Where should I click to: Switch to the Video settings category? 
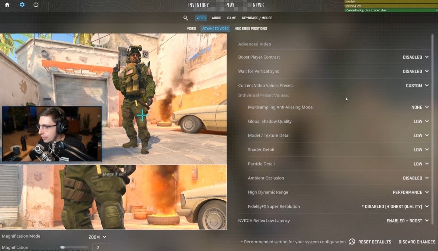201,18
